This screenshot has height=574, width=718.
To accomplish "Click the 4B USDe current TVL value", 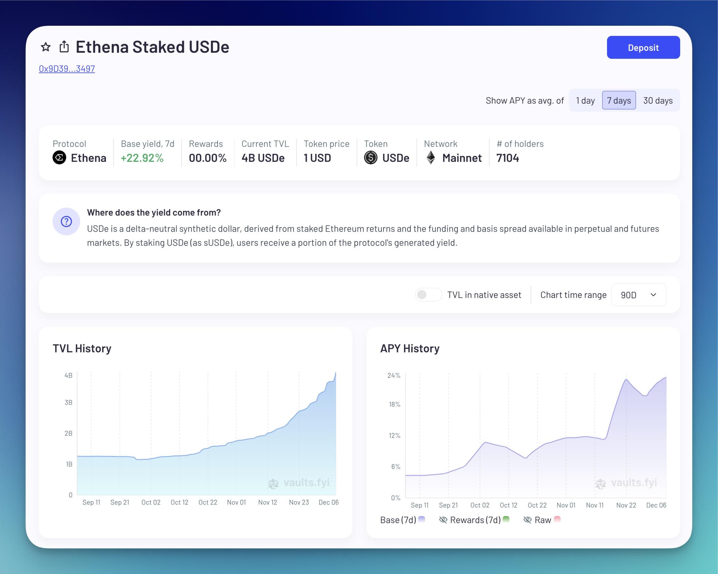I will pyautogui.click(x=263, y=158).
